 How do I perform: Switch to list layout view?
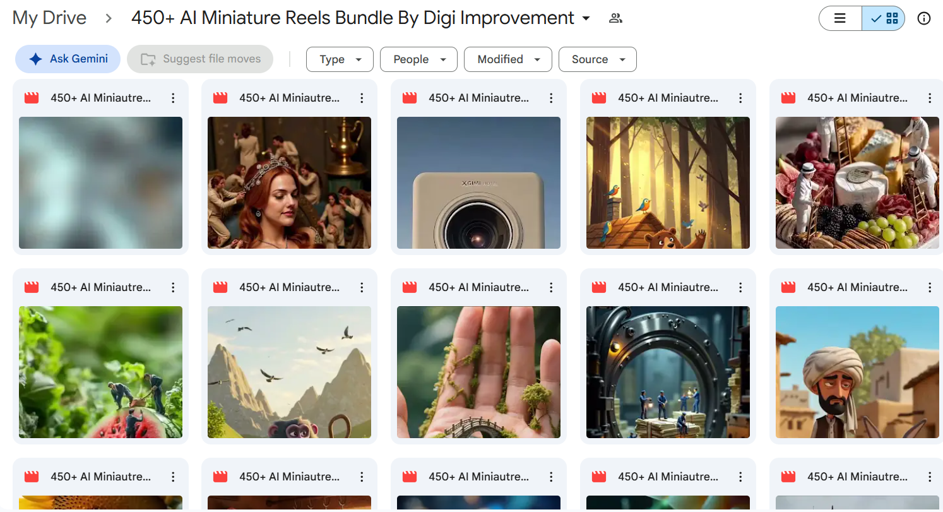tap(840, 18)
